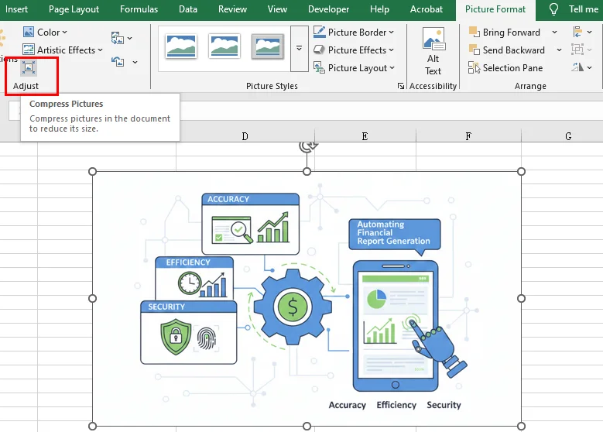Image resolution: width=603 pixels, height=432 pixels.
Task: Open the Color adjustment menu
Action: [x=45, y=33]
